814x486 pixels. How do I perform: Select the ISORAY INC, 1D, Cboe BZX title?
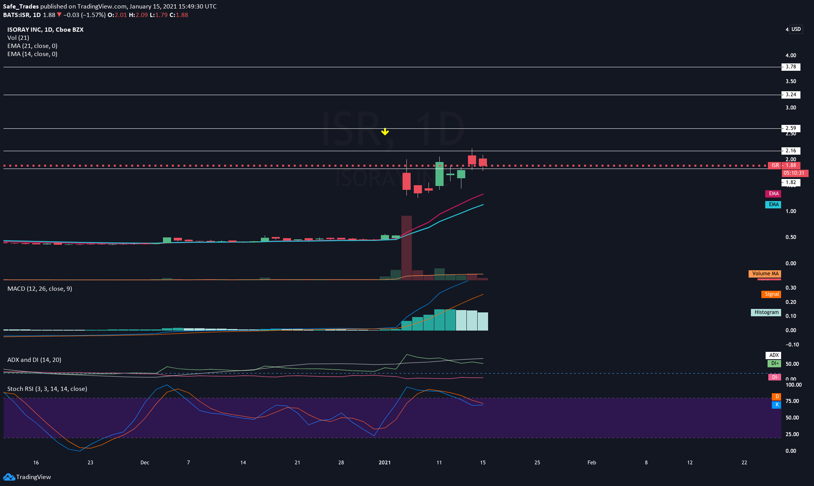click(x=45, y=29)
